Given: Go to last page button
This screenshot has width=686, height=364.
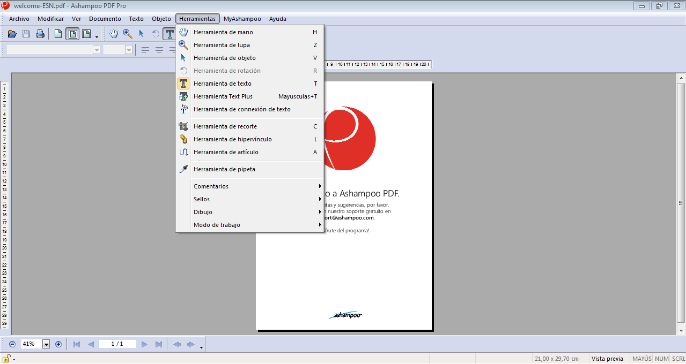Looking at the screenshot, I should click(159, 344).
